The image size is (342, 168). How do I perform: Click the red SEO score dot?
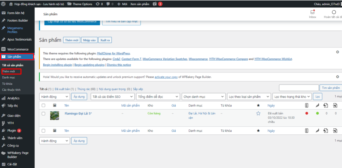307,113
